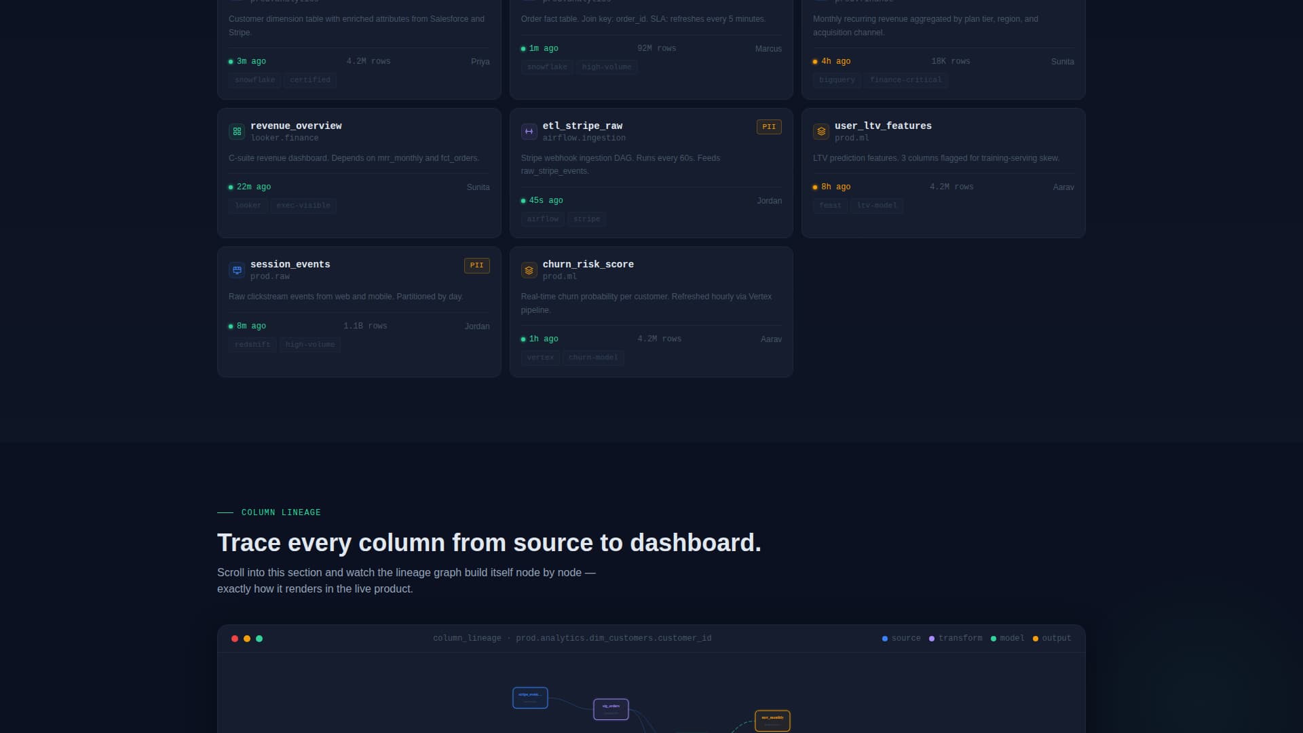Click the red traffic-light dot in lineage window
The image size is (1303, 733).
pos(234,638)
